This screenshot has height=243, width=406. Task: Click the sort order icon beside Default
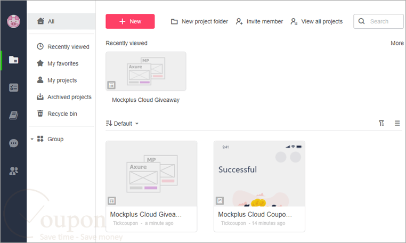point(109,123)
